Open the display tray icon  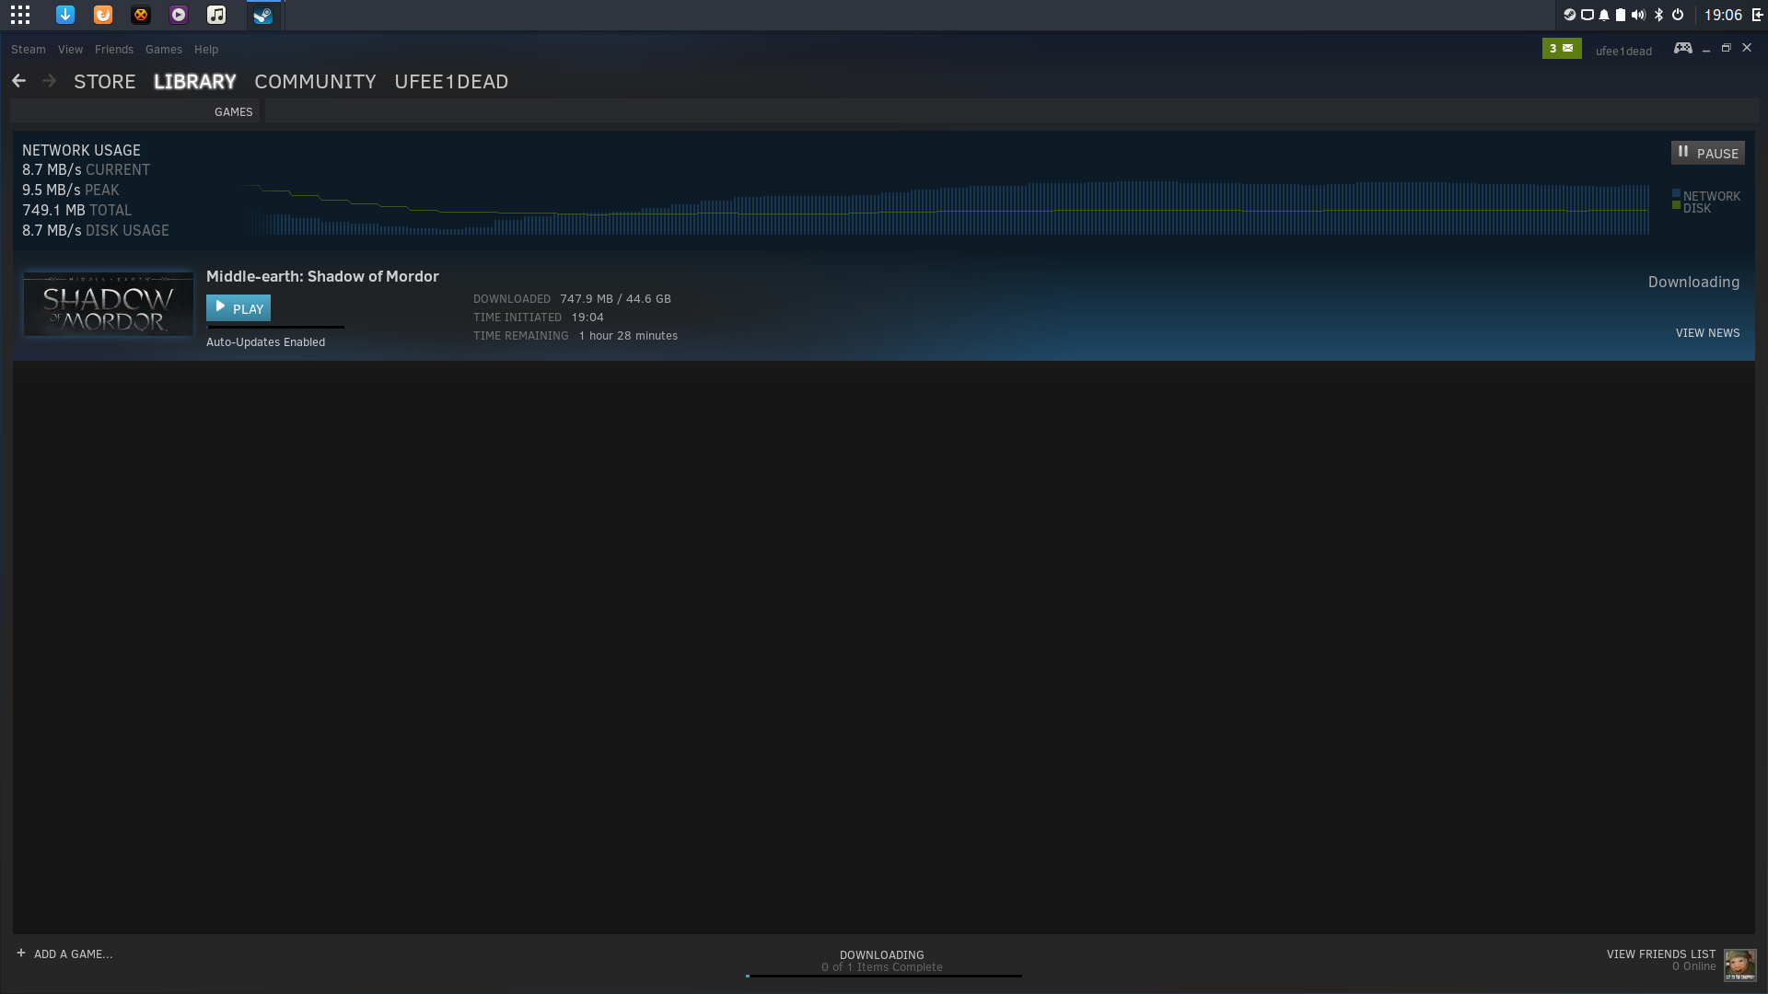pos(1588,15)
